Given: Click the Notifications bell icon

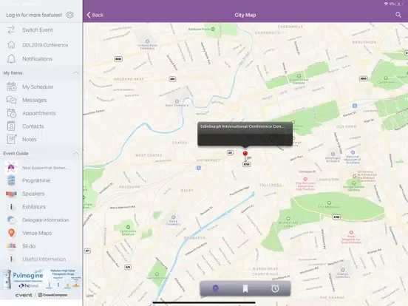Looking at the screenshot, I should coord(11,59).
